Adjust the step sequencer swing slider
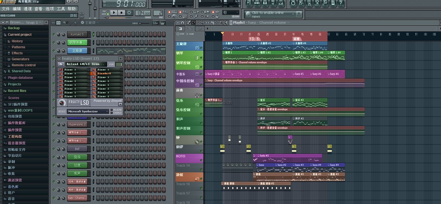The width and height of the screenshot is (441, 204). (145, 23)
